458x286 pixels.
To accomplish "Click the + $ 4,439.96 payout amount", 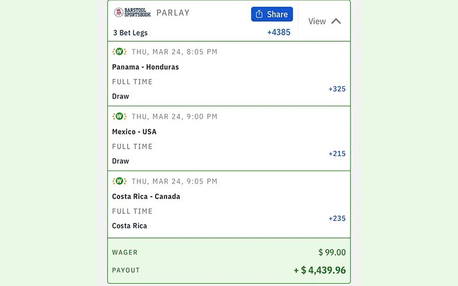I will [320, 270].
